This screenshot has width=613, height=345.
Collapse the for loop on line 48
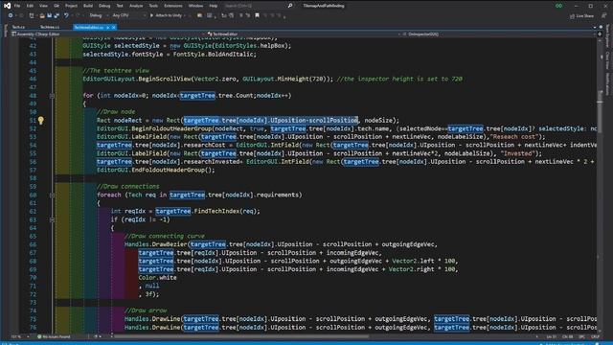52,96
